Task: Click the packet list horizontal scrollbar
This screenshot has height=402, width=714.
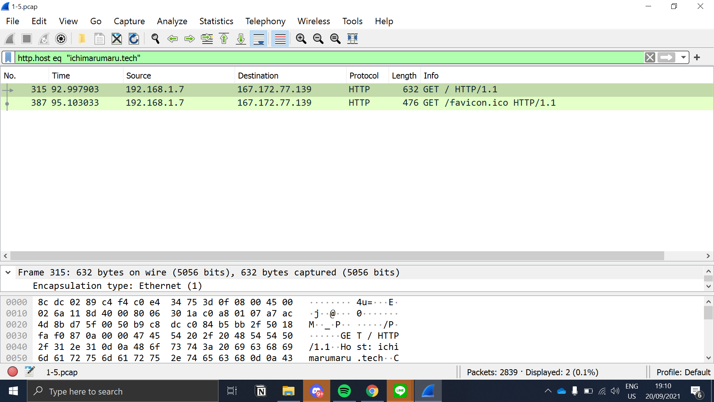Action: (335, 256)
